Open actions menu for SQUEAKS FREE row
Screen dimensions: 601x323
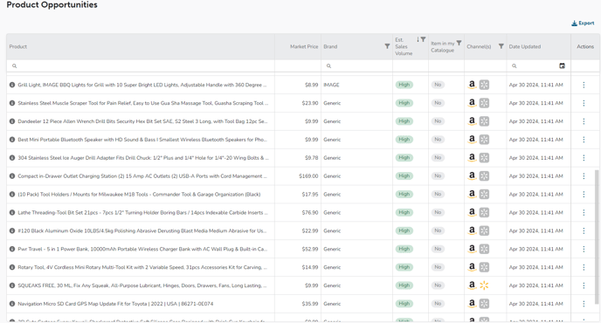(x=584, y=285)
